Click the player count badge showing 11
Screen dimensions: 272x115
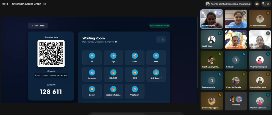pyautogui.click(x=161, y=40)
